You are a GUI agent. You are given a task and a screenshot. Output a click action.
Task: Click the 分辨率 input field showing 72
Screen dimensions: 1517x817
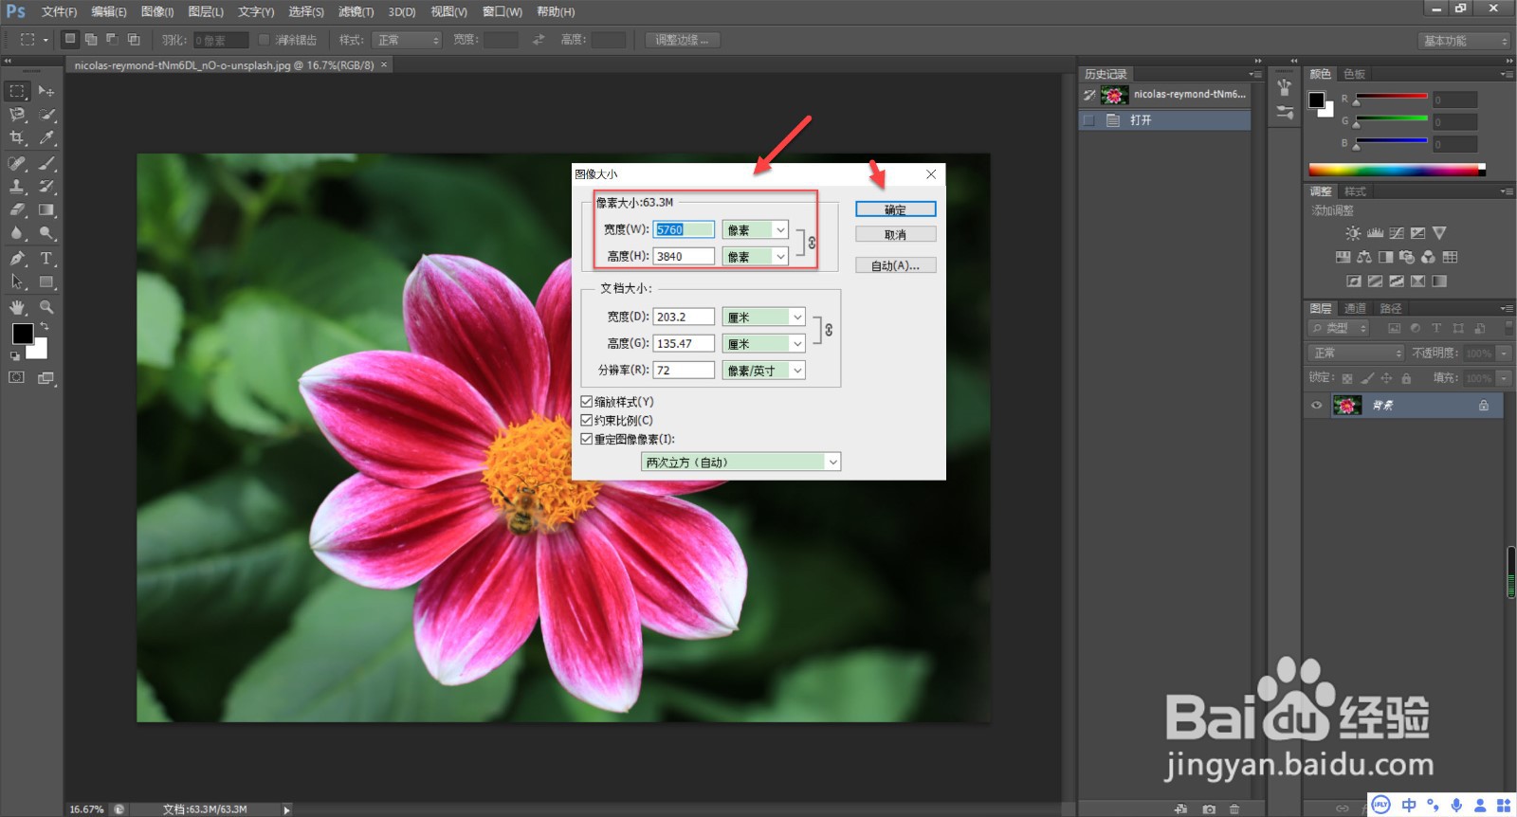point(684,370)
